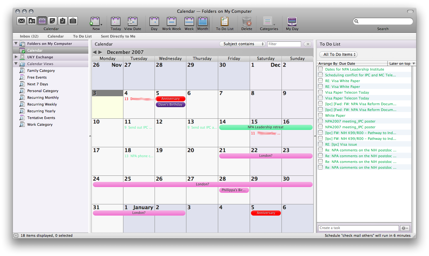Image resolution: width=429 pixels, height=256 pixels.
Task: Create a New calendar event
Action: coord(95,23)
